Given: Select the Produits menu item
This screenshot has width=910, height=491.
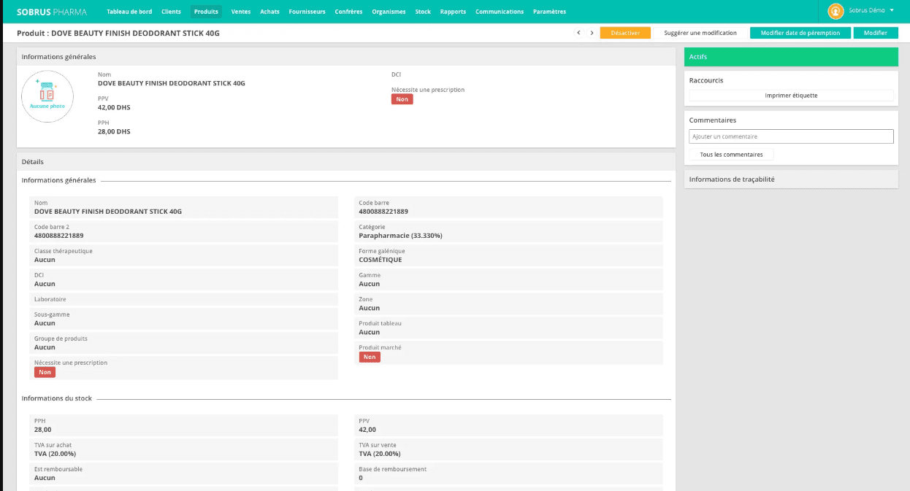Looking at the screenshot, I should (x=206, y=12).
